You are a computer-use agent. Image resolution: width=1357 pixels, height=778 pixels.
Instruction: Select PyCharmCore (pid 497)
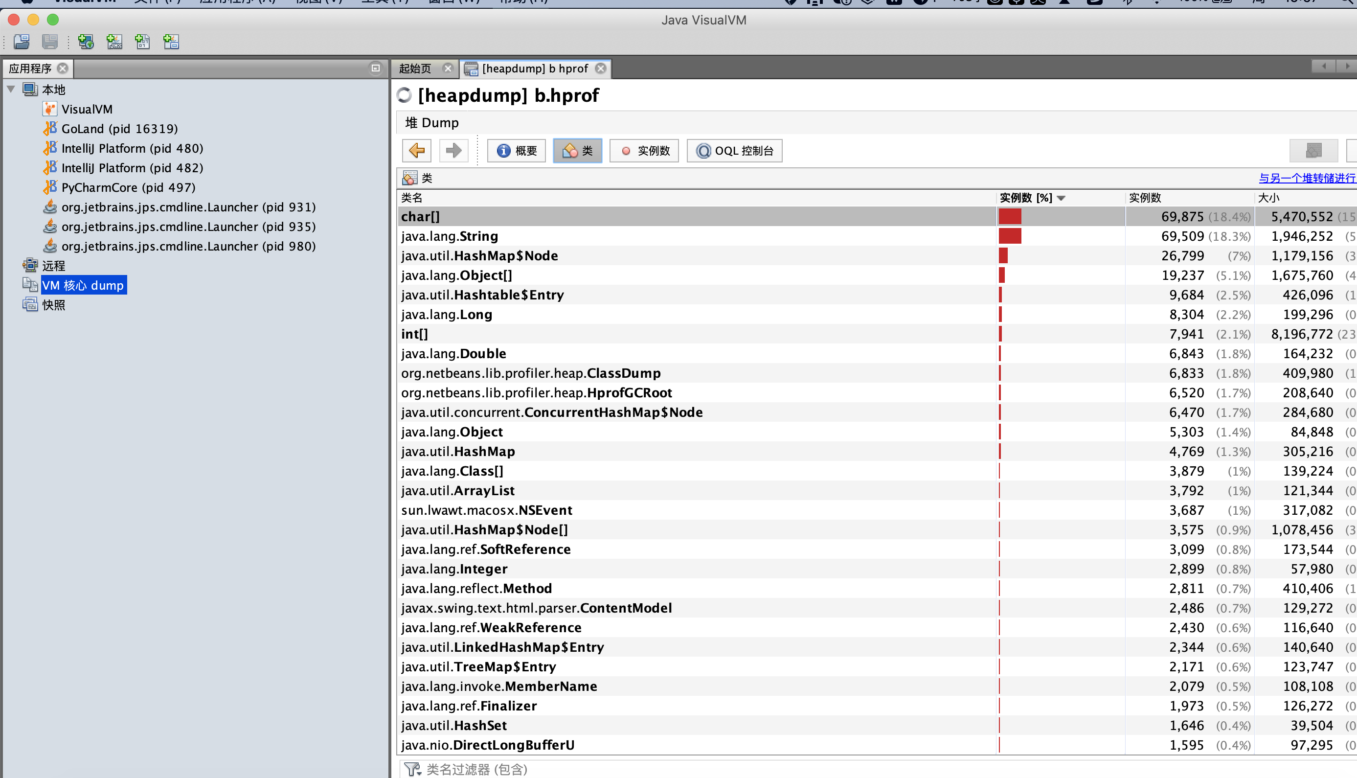coord(129,187)
